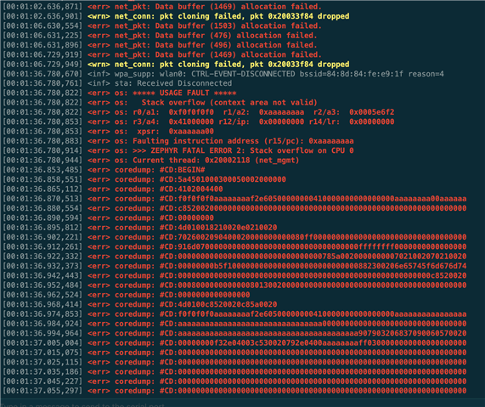Click the r0/a1: 0xf0f0f0f0 register line

coord(199,112)
